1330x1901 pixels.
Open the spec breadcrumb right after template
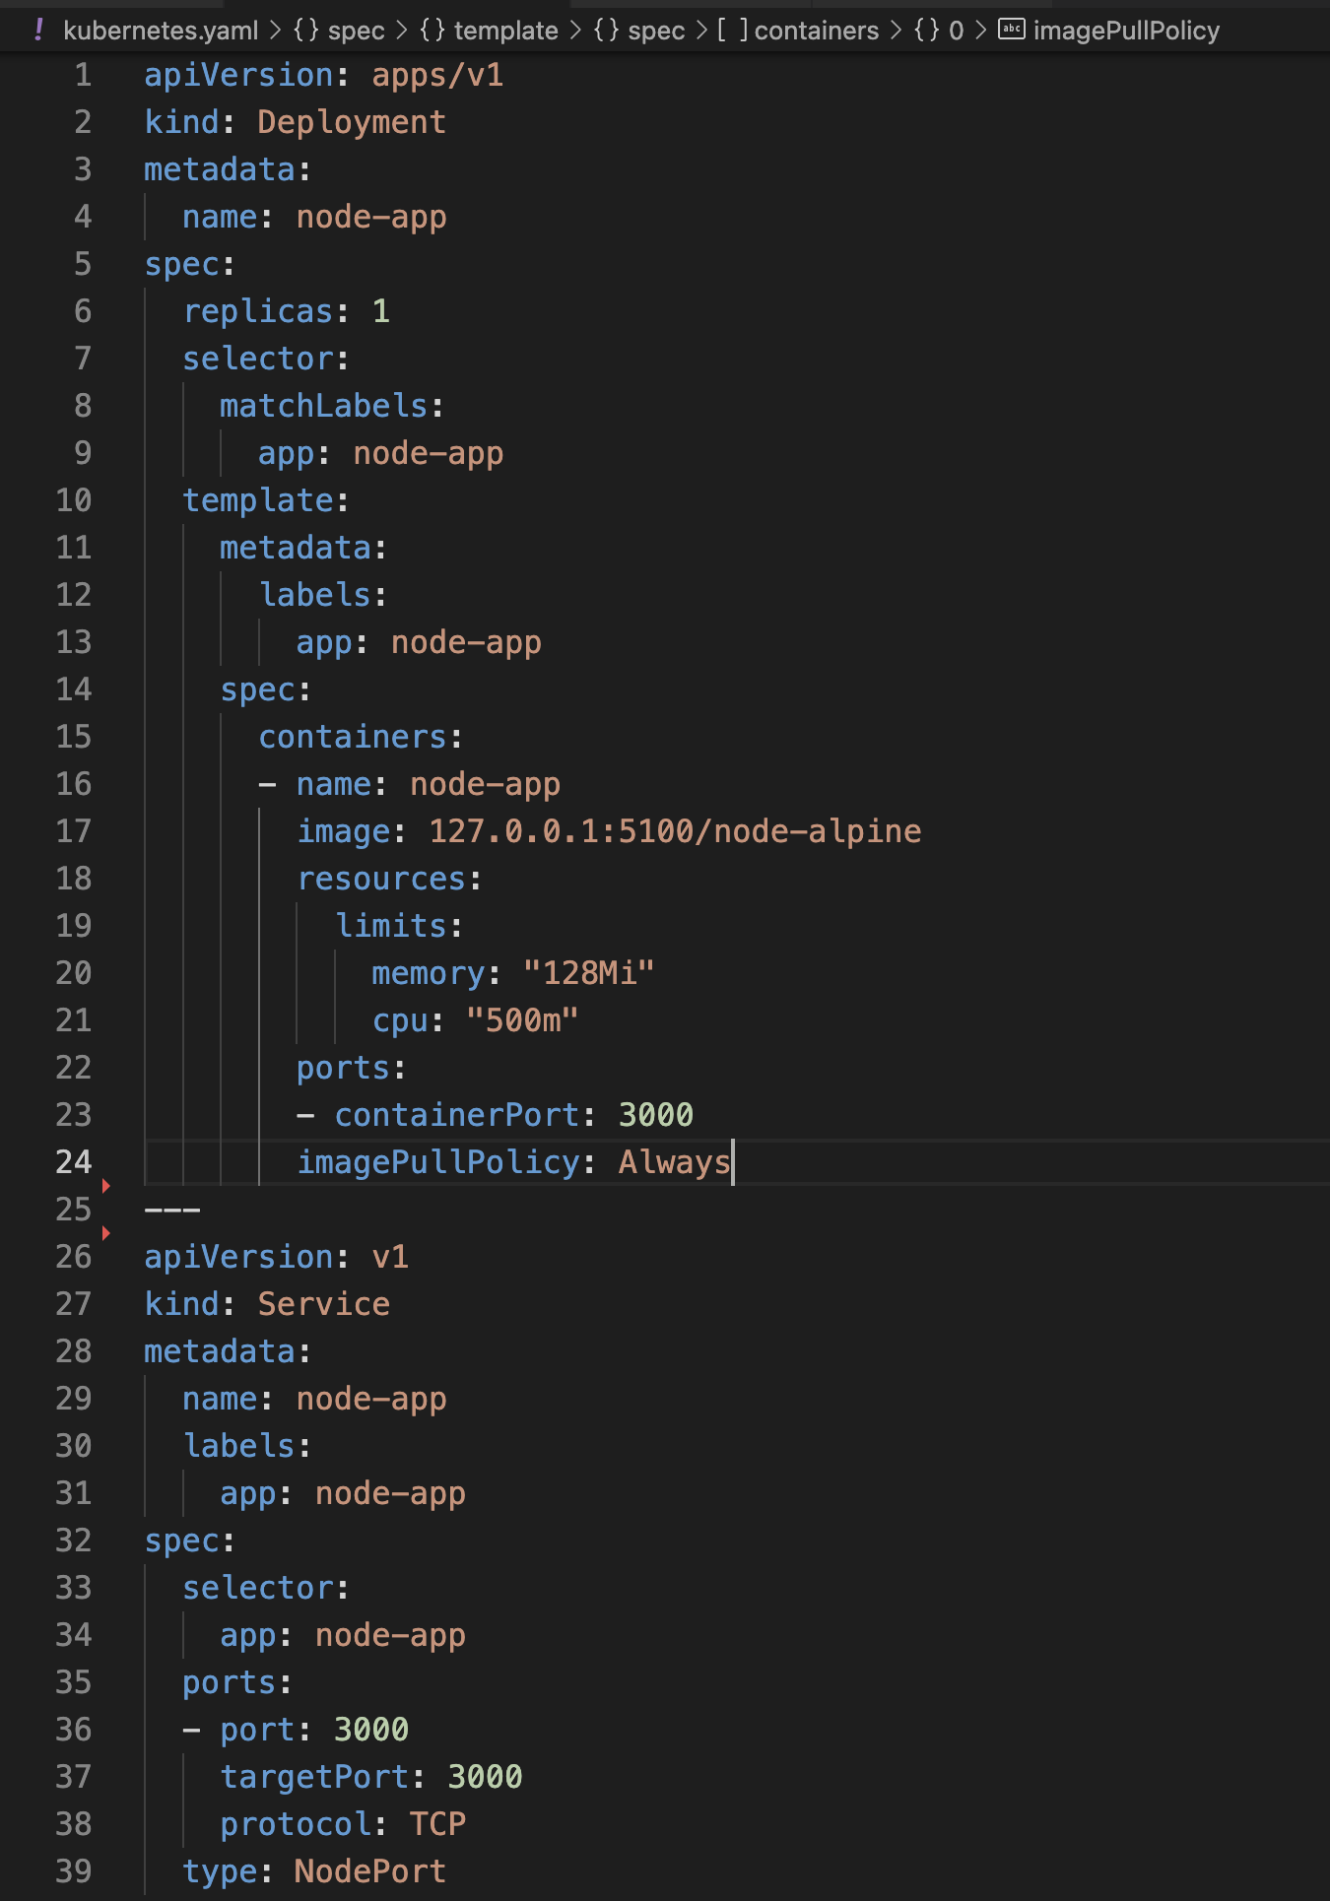pyautogui.click(x=656, y=31)
